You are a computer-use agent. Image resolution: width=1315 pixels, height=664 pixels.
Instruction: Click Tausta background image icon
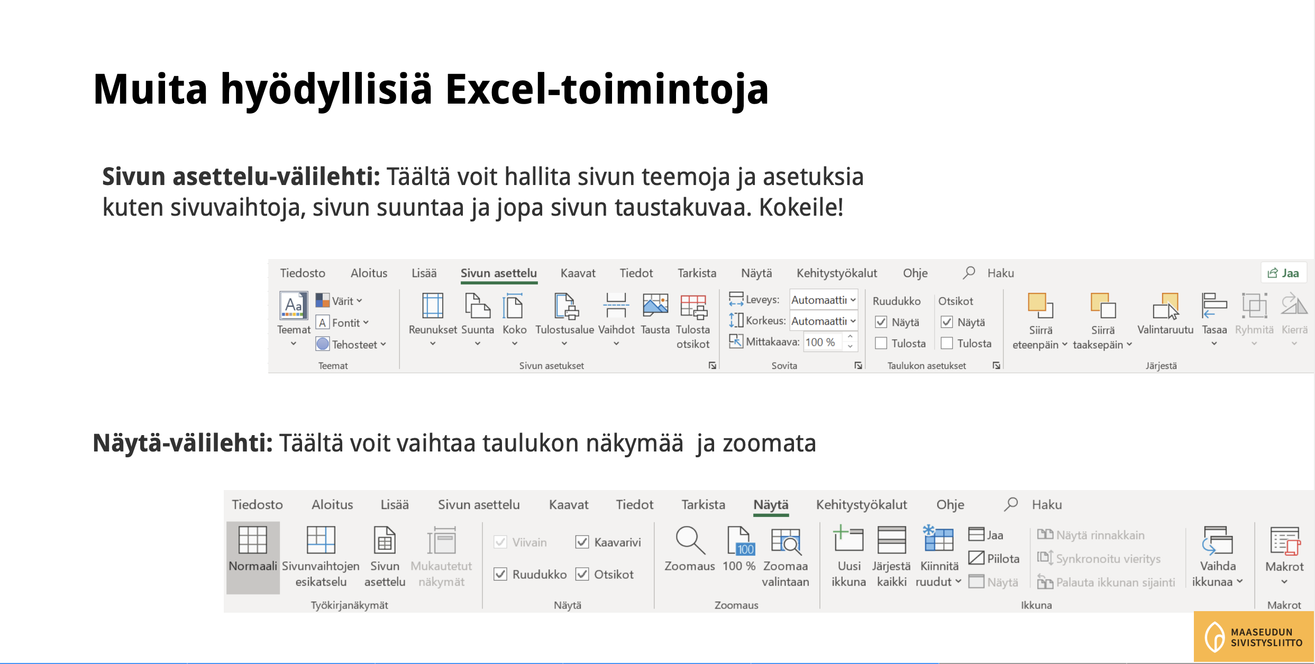pyautogui.click(x=655, y=306)
